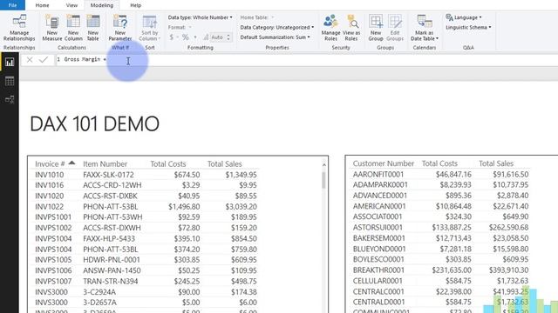This screenshot has width=558, height=313.
Task: Create a New Parameter
Action: point(120,28)
